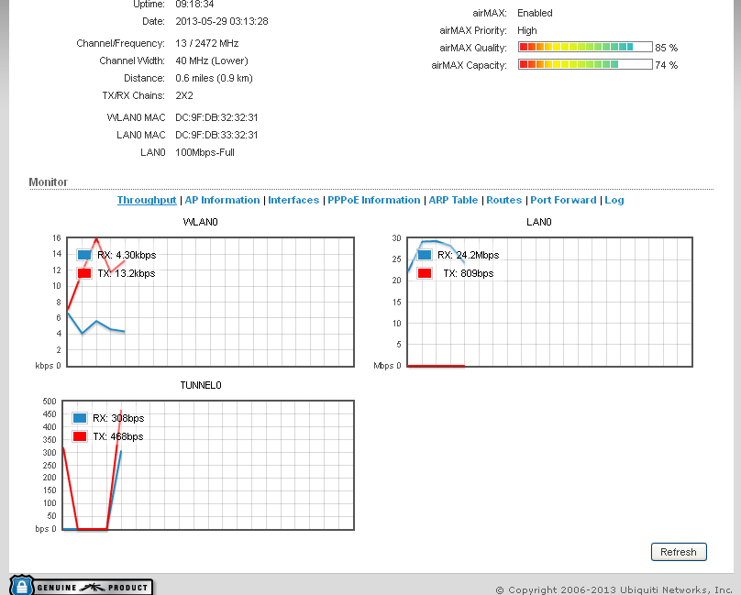Open the Log view
The width and height of the screenshot is (741, 595).
[x=614, y=201]
